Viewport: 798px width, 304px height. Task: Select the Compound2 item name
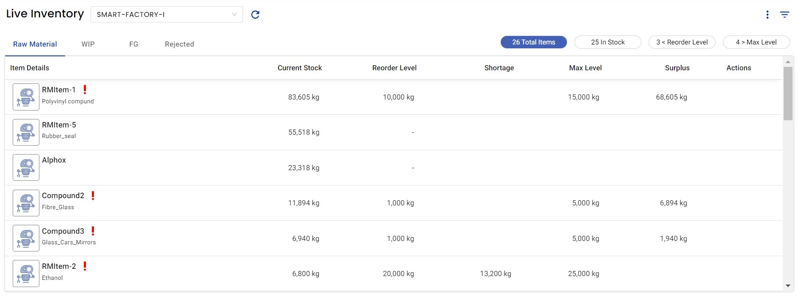pos(63,196)
